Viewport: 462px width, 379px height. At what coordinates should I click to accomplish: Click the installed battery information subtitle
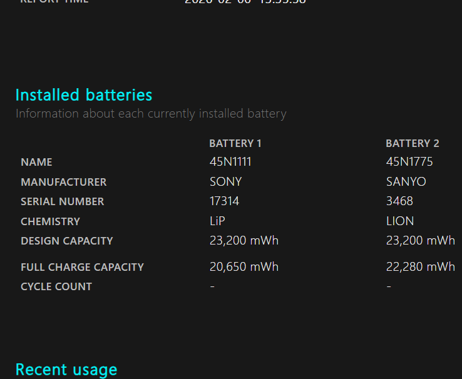[151, 114]
